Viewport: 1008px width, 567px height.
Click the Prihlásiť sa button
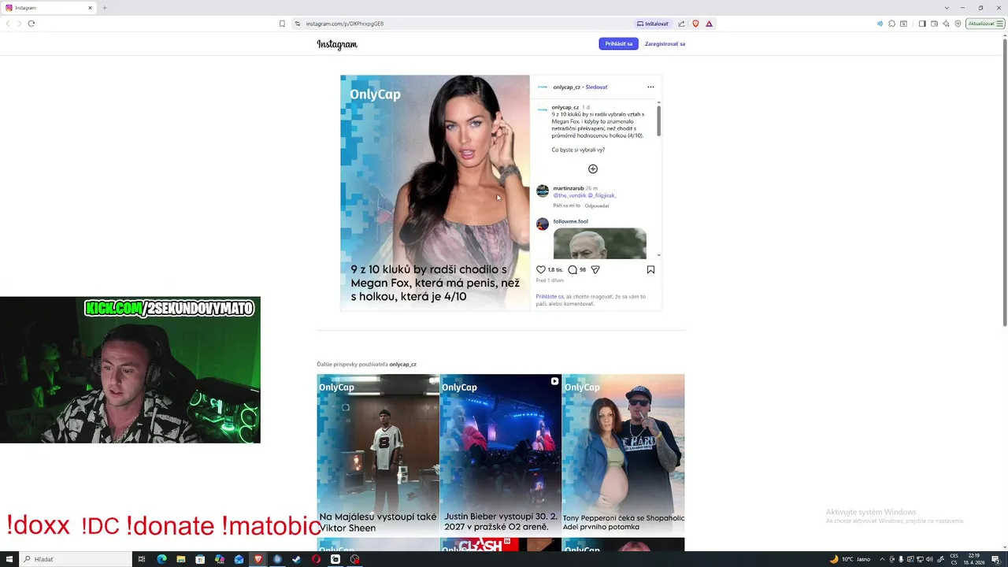(618, 44)
